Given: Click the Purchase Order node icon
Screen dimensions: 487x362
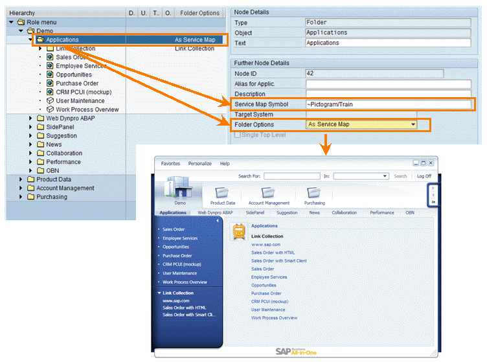Looking at the screenshot, I should coord(50,83).
